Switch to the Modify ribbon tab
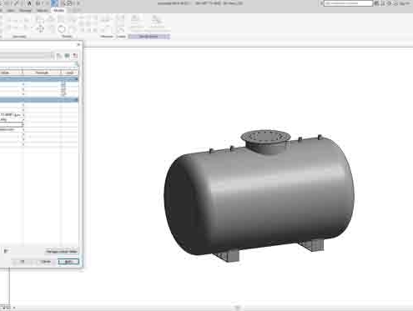This screenshot has height=311, width=413. tap(58, 10)
